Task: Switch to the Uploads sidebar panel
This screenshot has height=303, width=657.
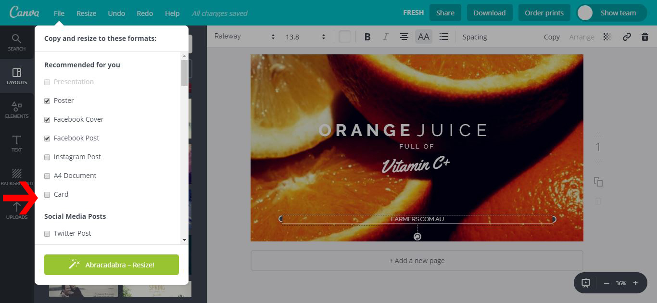Action: tap(16, 210)
